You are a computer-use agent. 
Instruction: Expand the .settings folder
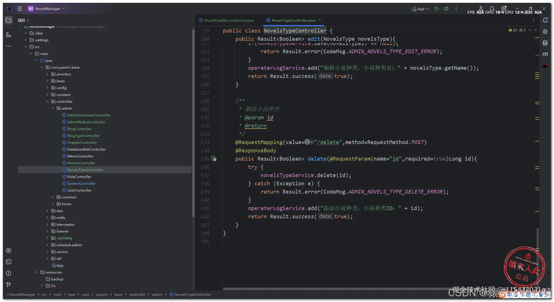[x=26, y=40]
